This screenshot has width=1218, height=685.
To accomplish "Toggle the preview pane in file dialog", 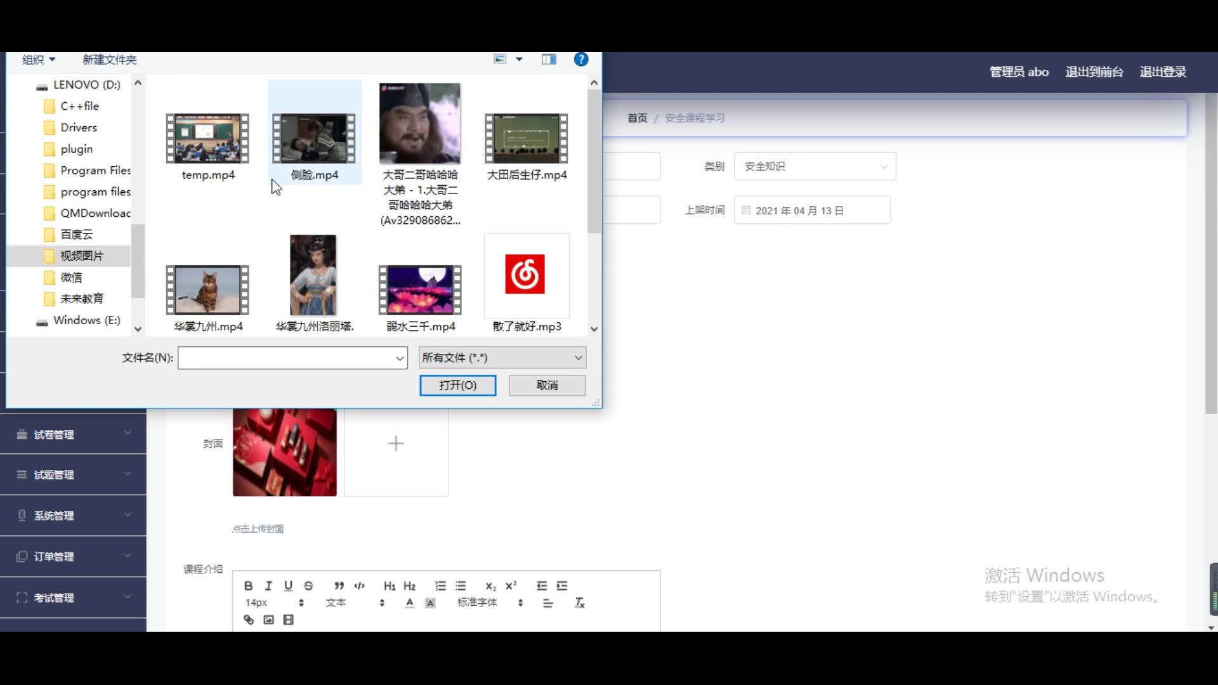I will tap(549, 59).
